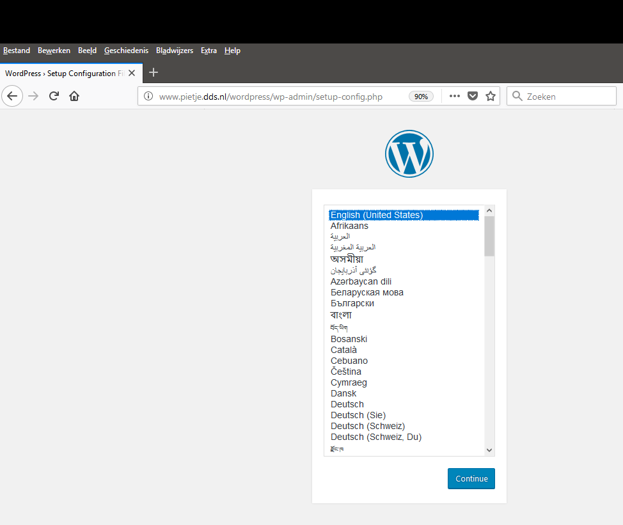The width and height of the screenshot is (623, 525).
Task: Select Deutsch (Schweiz, Du) language
Action: click(404, 437)
